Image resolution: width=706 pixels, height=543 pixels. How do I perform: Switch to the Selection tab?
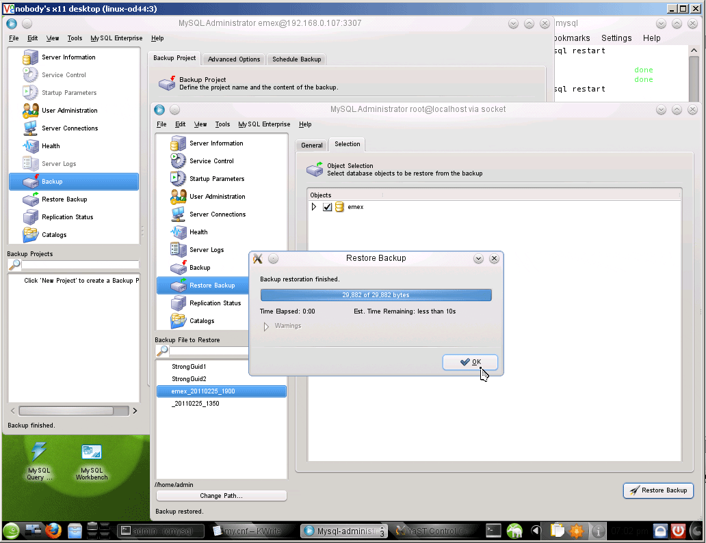tap(347, 144)
